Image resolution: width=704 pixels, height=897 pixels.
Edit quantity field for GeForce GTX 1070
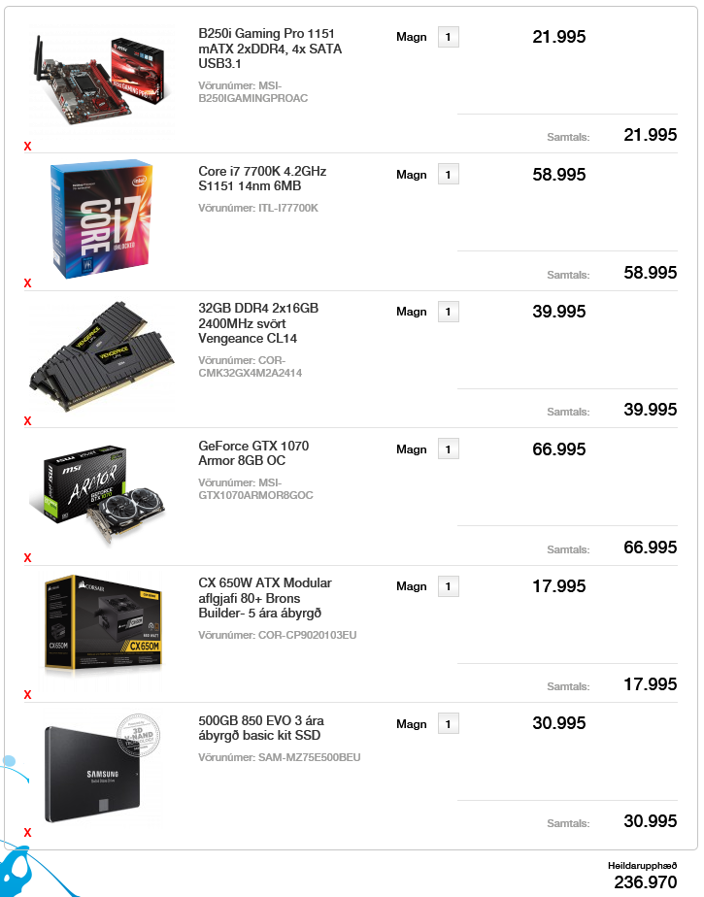click(x=449, y=449)
